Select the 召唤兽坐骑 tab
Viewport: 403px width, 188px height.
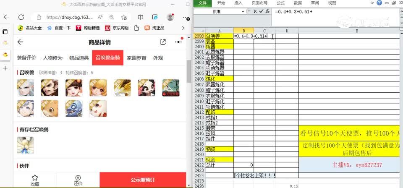(x=108, y=58)
